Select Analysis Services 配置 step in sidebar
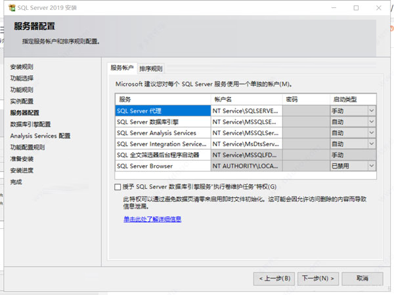This screenshot has width=394, height=295. click(40, 136)
